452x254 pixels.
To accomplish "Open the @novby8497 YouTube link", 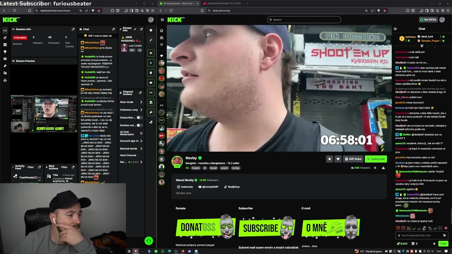I will click(x=208, y=187).
